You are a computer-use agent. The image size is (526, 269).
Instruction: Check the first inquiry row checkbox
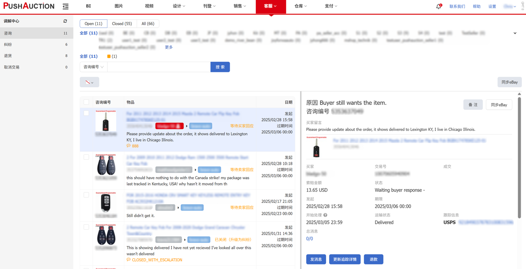(x=86, y=113)
